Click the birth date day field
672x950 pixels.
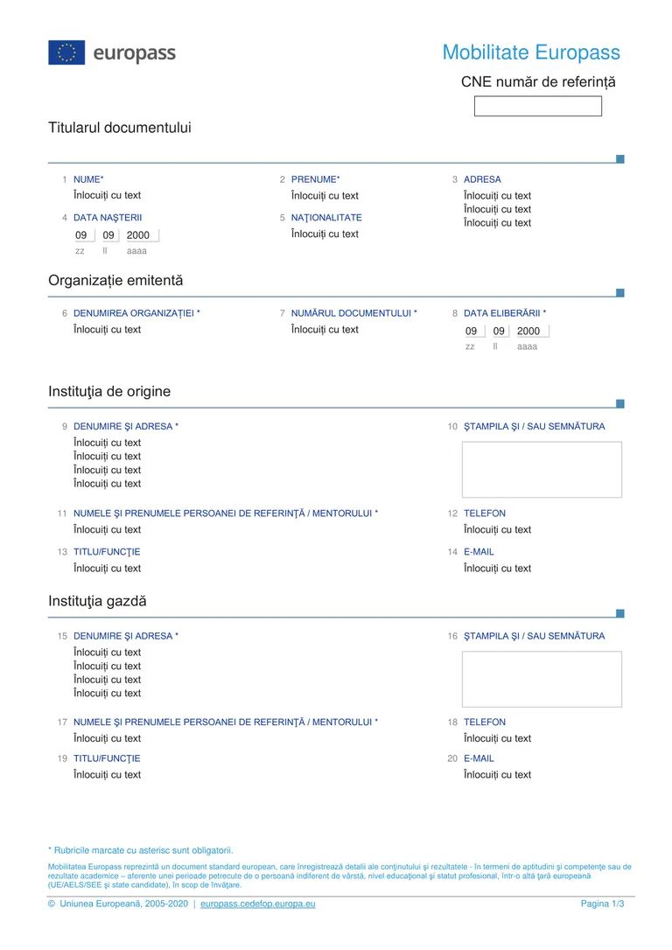[84, 235]
